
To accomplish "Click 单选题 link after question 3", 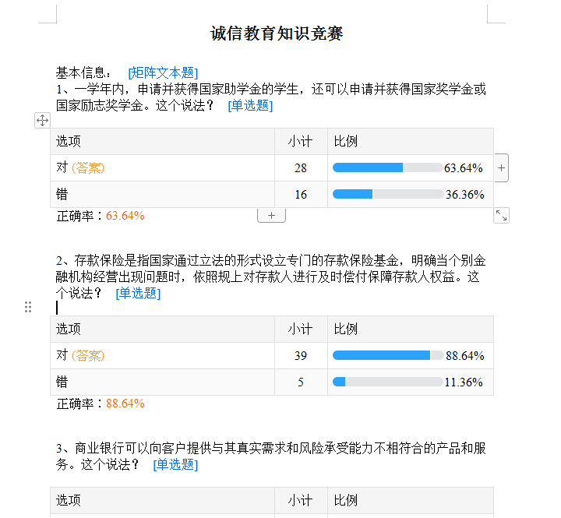I will pyautogui.click(x=175, y=465).
